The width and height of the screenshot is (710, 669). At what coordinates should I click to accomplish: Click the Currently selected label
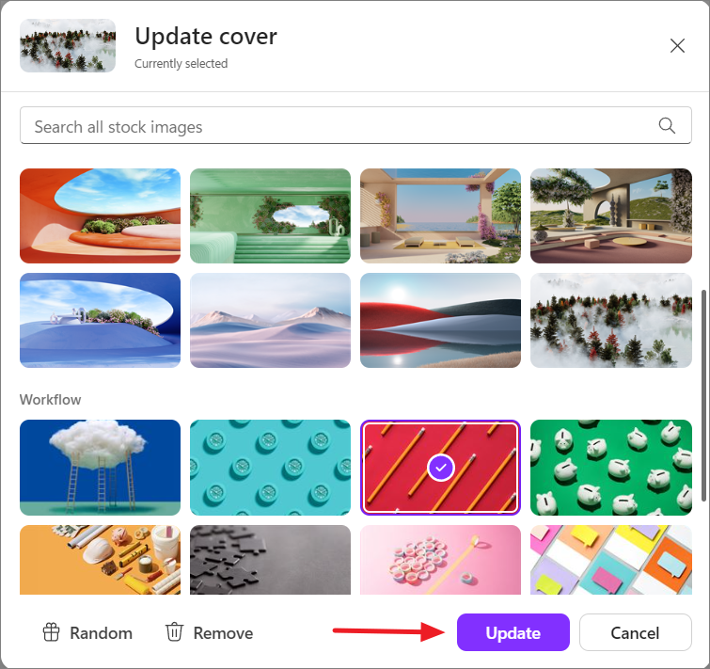pyautogui.click(x=181, y=63)
